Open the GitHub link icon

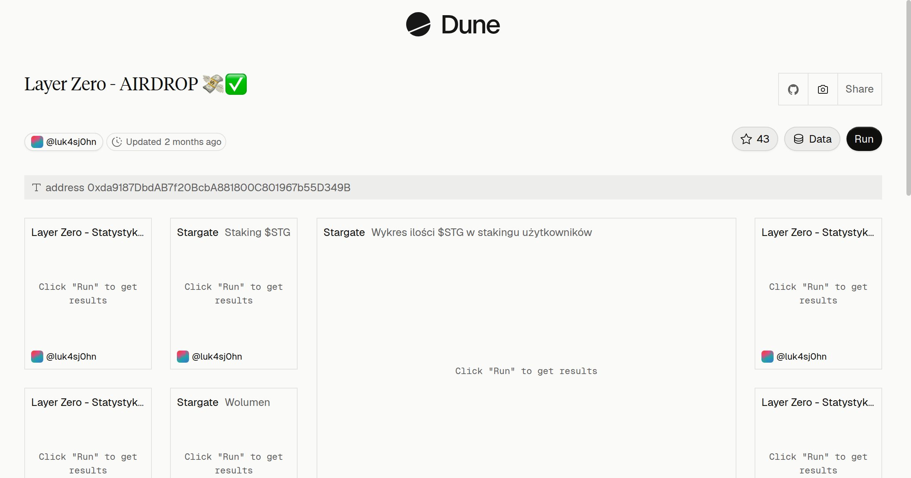point(793,89)
